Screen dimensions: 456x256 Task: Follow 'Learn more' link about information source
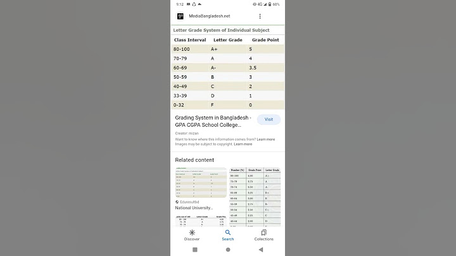(x=266, y=139)
